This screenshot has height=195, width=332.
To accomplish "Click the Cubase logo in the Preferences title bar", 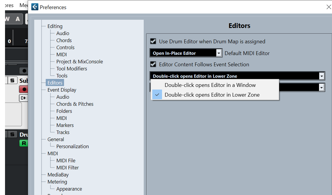I will coord(35,7).
